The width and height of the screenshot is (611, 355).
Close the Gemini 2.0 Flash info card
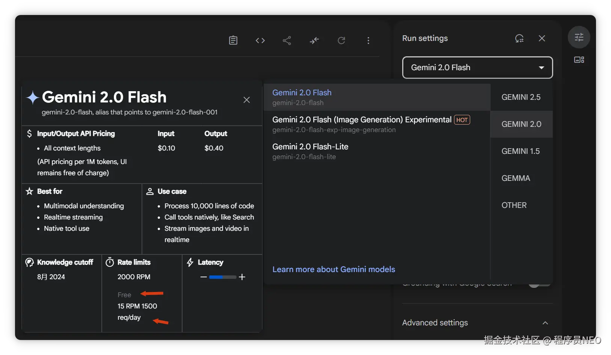[x=246, y=100]
